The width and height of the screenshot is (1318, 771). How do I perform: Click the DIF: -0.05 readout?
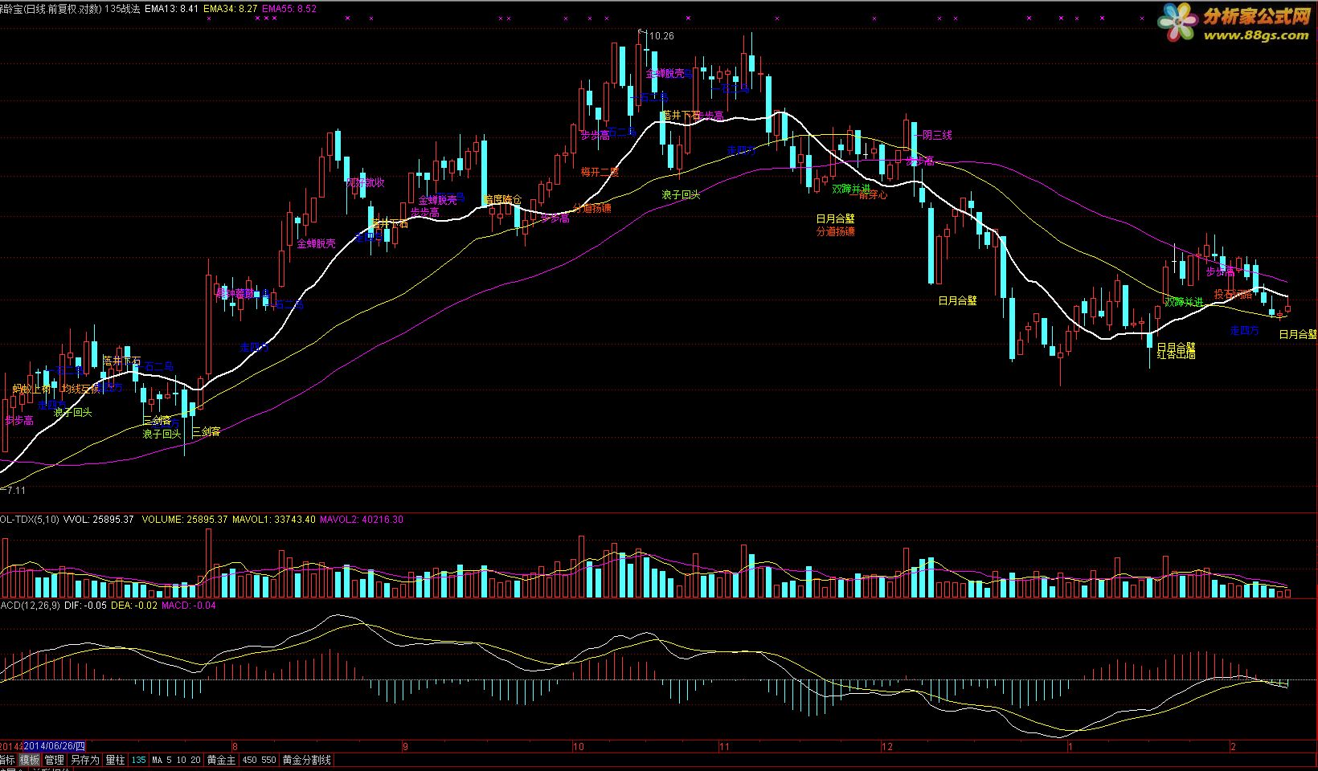tap(85, 606)
